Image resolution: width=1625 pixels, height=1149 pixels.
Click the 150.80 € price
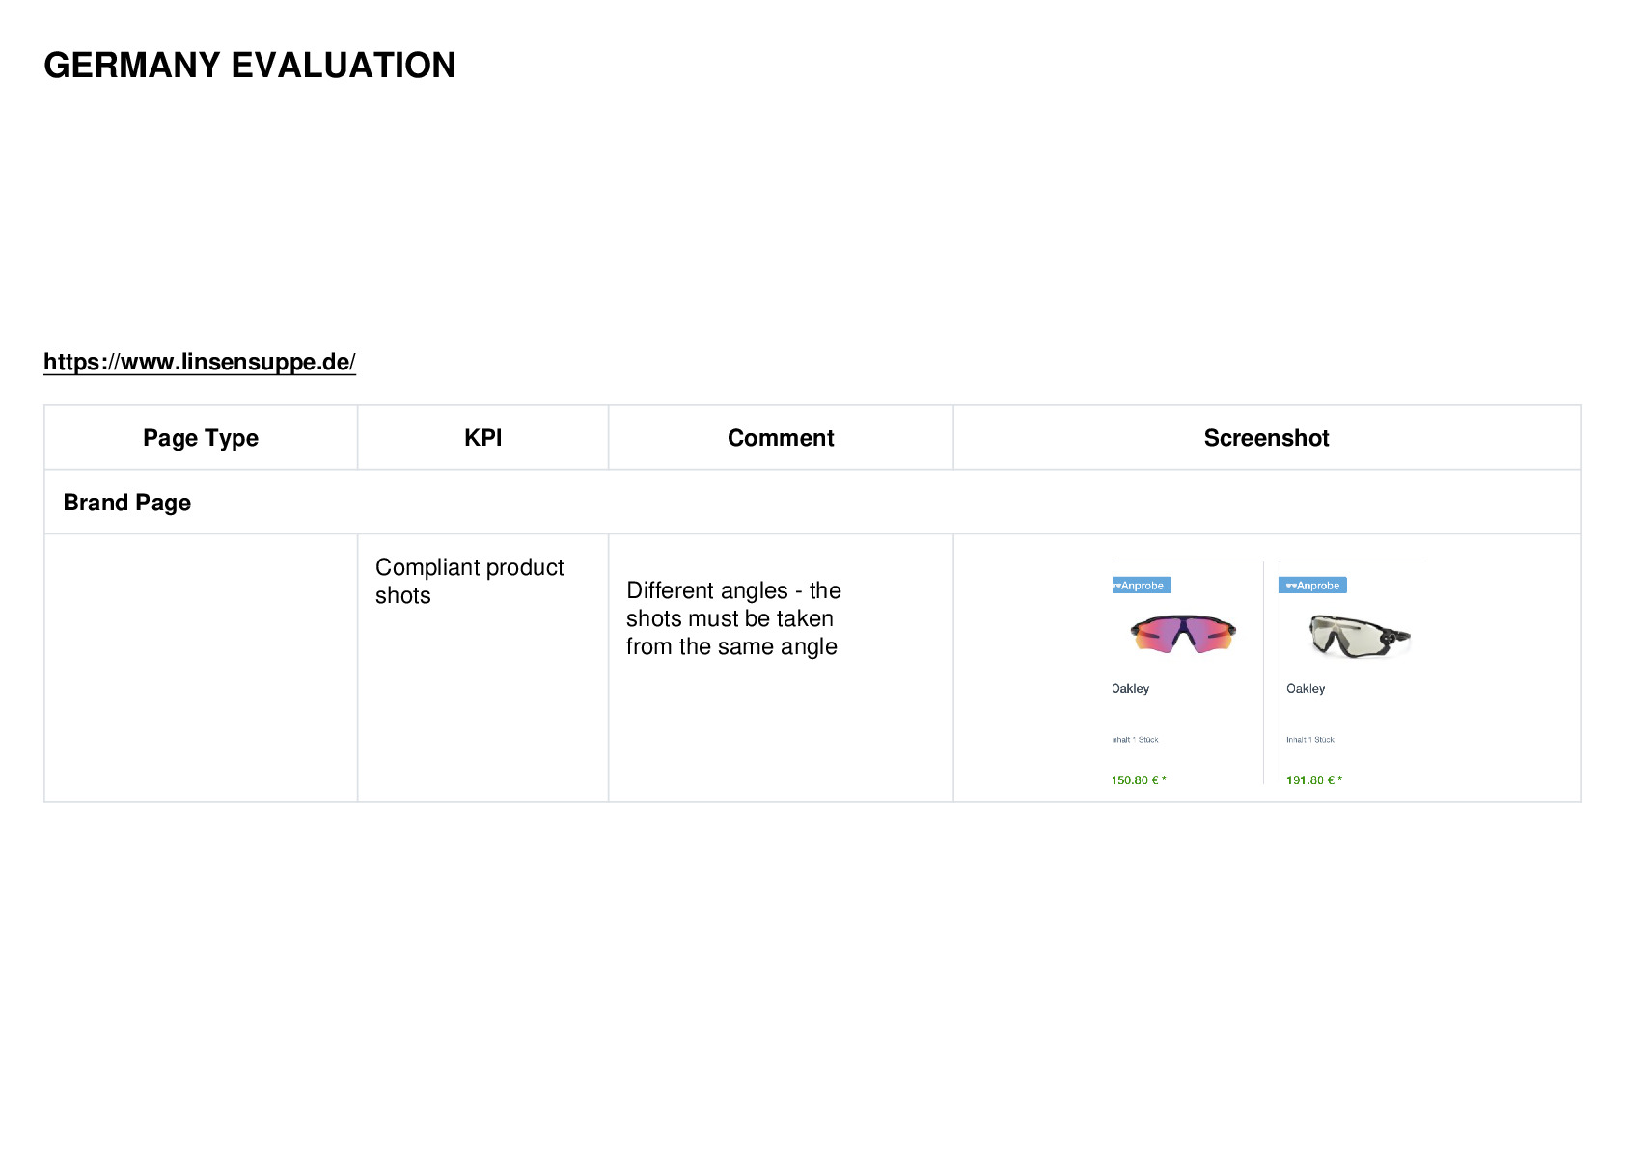(1139, 780)
